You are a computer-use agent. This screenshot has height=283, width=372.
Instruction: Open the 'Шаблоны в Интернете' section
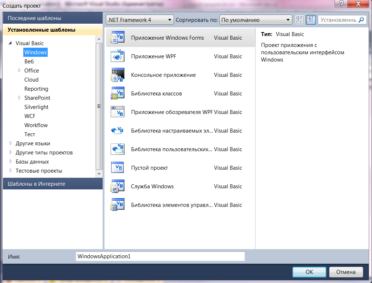pos(53,184)
